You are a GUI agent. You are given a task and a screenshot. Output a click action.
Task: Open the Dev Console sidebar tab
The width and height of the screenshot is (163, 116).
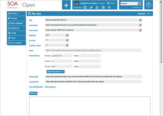16,23
